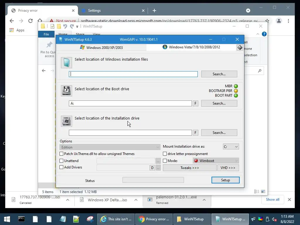Expand options for Windows XP Delta iso download
The width and height of the screenshot is (300, 225).
pyautogui.click(x=136, y=200)
